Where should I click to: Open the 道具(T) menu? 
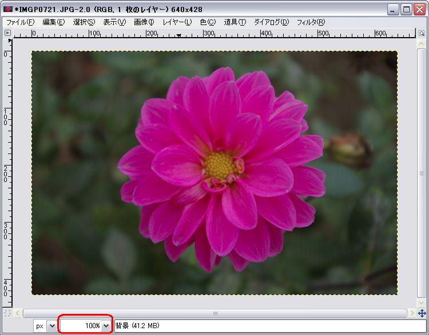pos(235,22)
